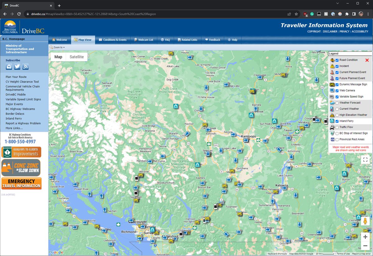373x256 pixels.
Task: Click Report a Highway Problem link
Action: click(x=23, y=123)
